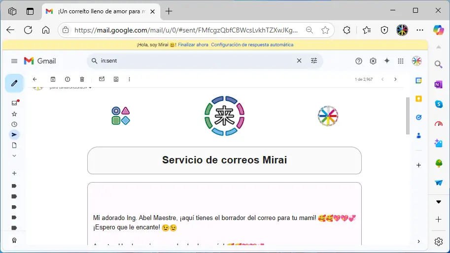Image resolution: width=450 pixels, height=253 pixels.
Task: Open the Drafts folder icon
Action: [x=14, y=145]
